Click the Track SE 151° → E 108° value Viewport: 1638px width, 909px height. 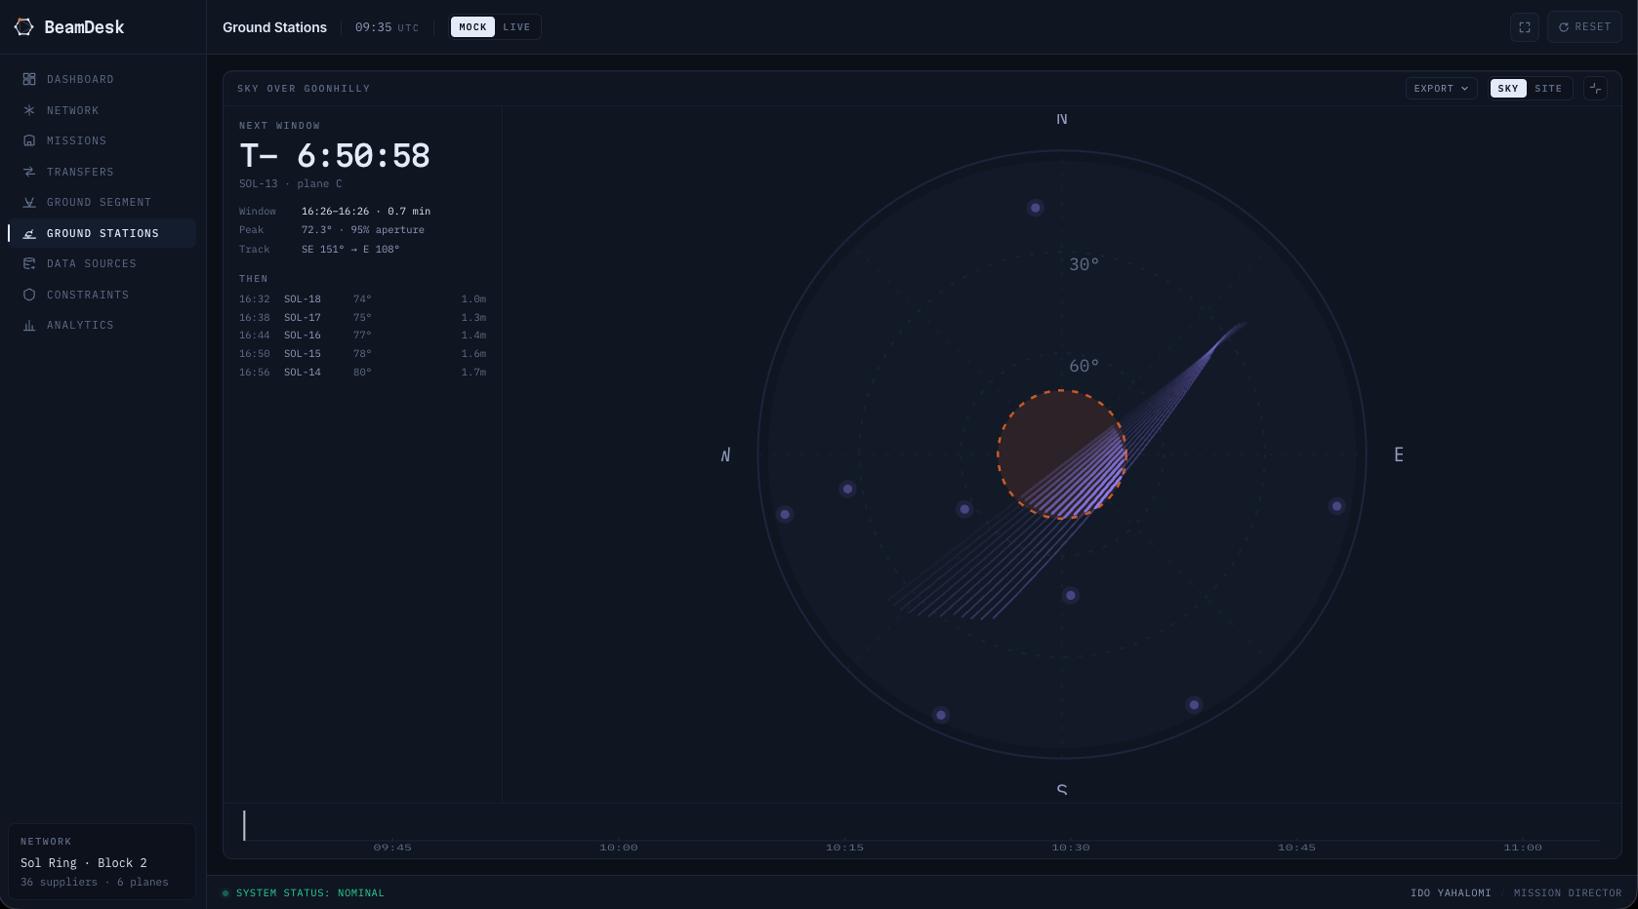[350, 250]
